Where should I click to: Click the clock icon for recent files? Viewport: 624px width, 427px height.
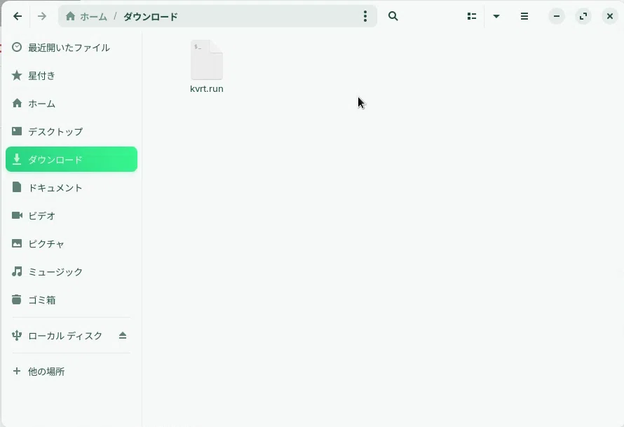click(17, 48)
